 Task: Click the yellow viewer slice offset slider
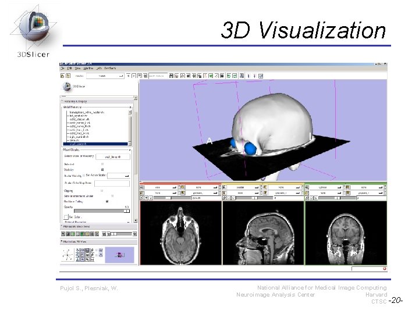pyautogui.click(x=255, y=198)
